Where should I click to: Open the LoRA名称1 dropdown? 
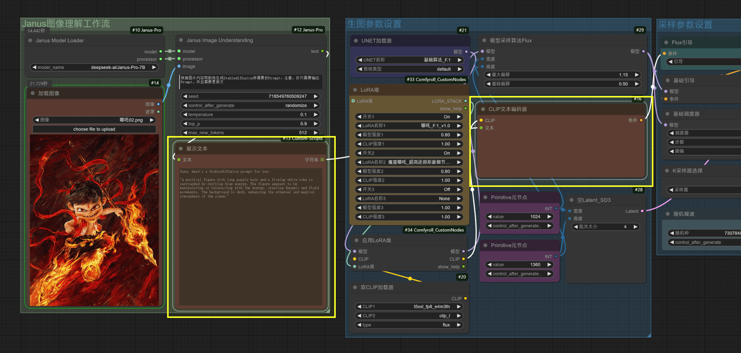coord(409,126)
